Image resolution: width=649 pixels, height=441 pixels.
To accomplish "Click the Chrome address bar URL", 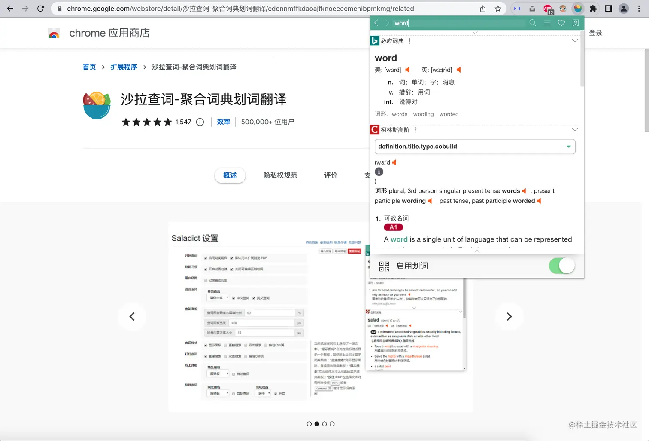I will point(240,9).
